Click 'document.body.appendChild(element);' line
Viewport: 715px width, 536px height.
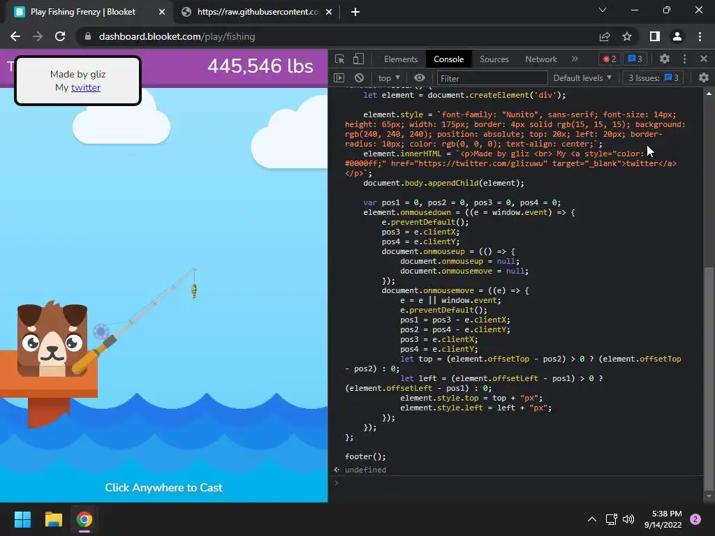[x=443, y=184]
